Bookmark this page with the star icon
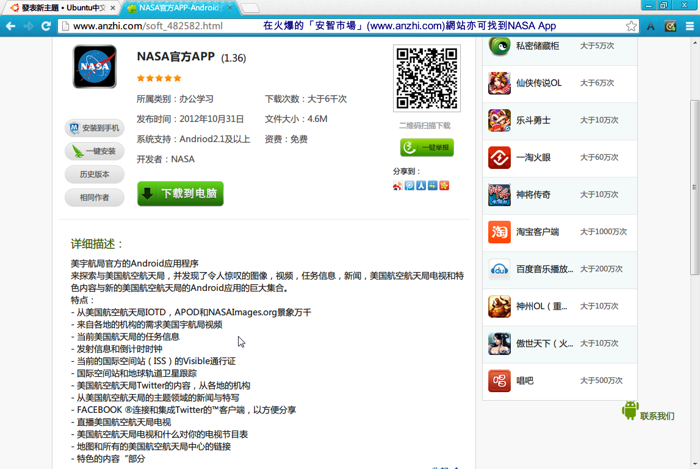Viewport: 700px width, 469px height. click(631, 26)
